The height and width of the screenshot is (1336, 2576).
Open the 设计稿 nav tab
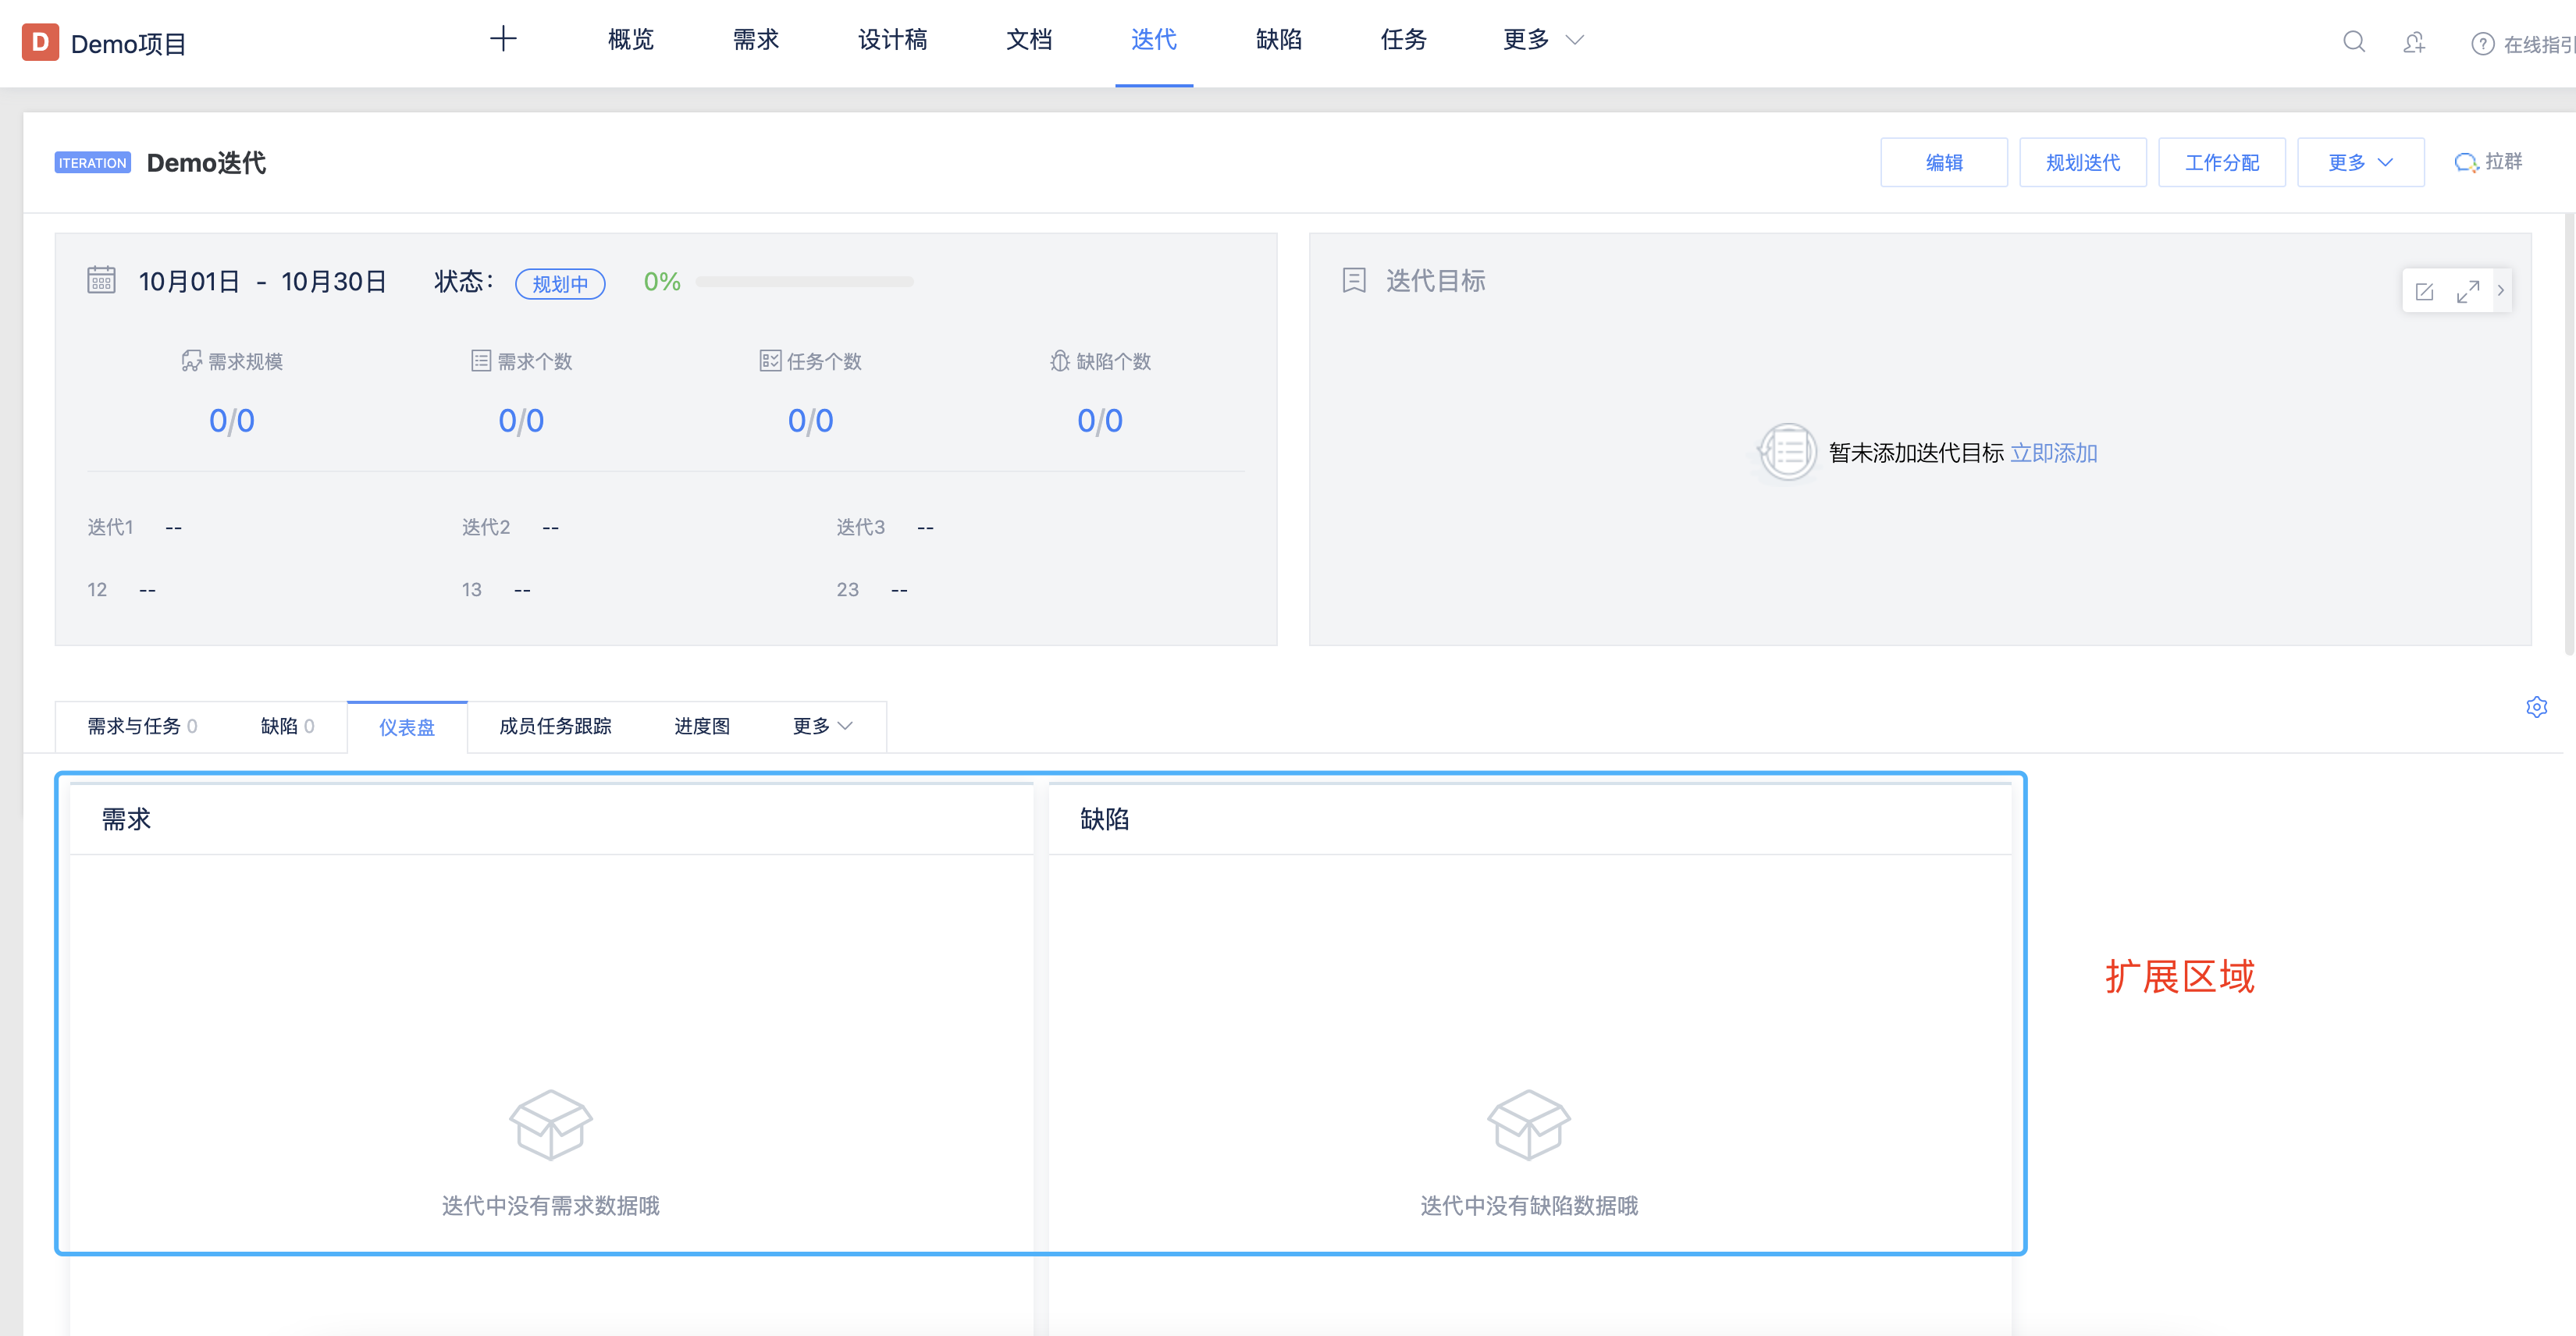[893, 40]
